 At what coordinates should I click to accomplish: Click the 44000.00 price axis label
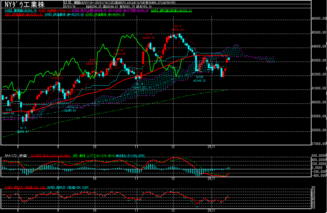click(x=319, y=46)
